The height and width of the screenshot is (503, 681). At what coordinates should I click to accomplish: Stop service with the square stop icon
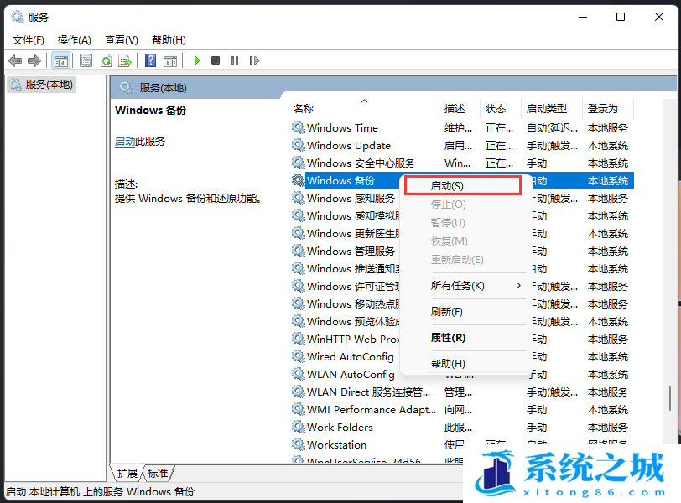(x=216, y=60)
